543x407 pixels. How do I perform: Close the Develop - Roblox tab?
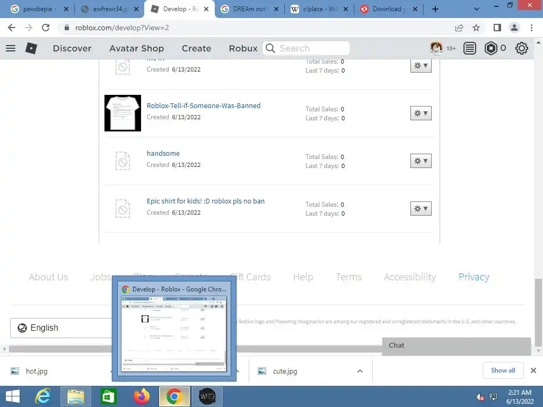point(206,9)
